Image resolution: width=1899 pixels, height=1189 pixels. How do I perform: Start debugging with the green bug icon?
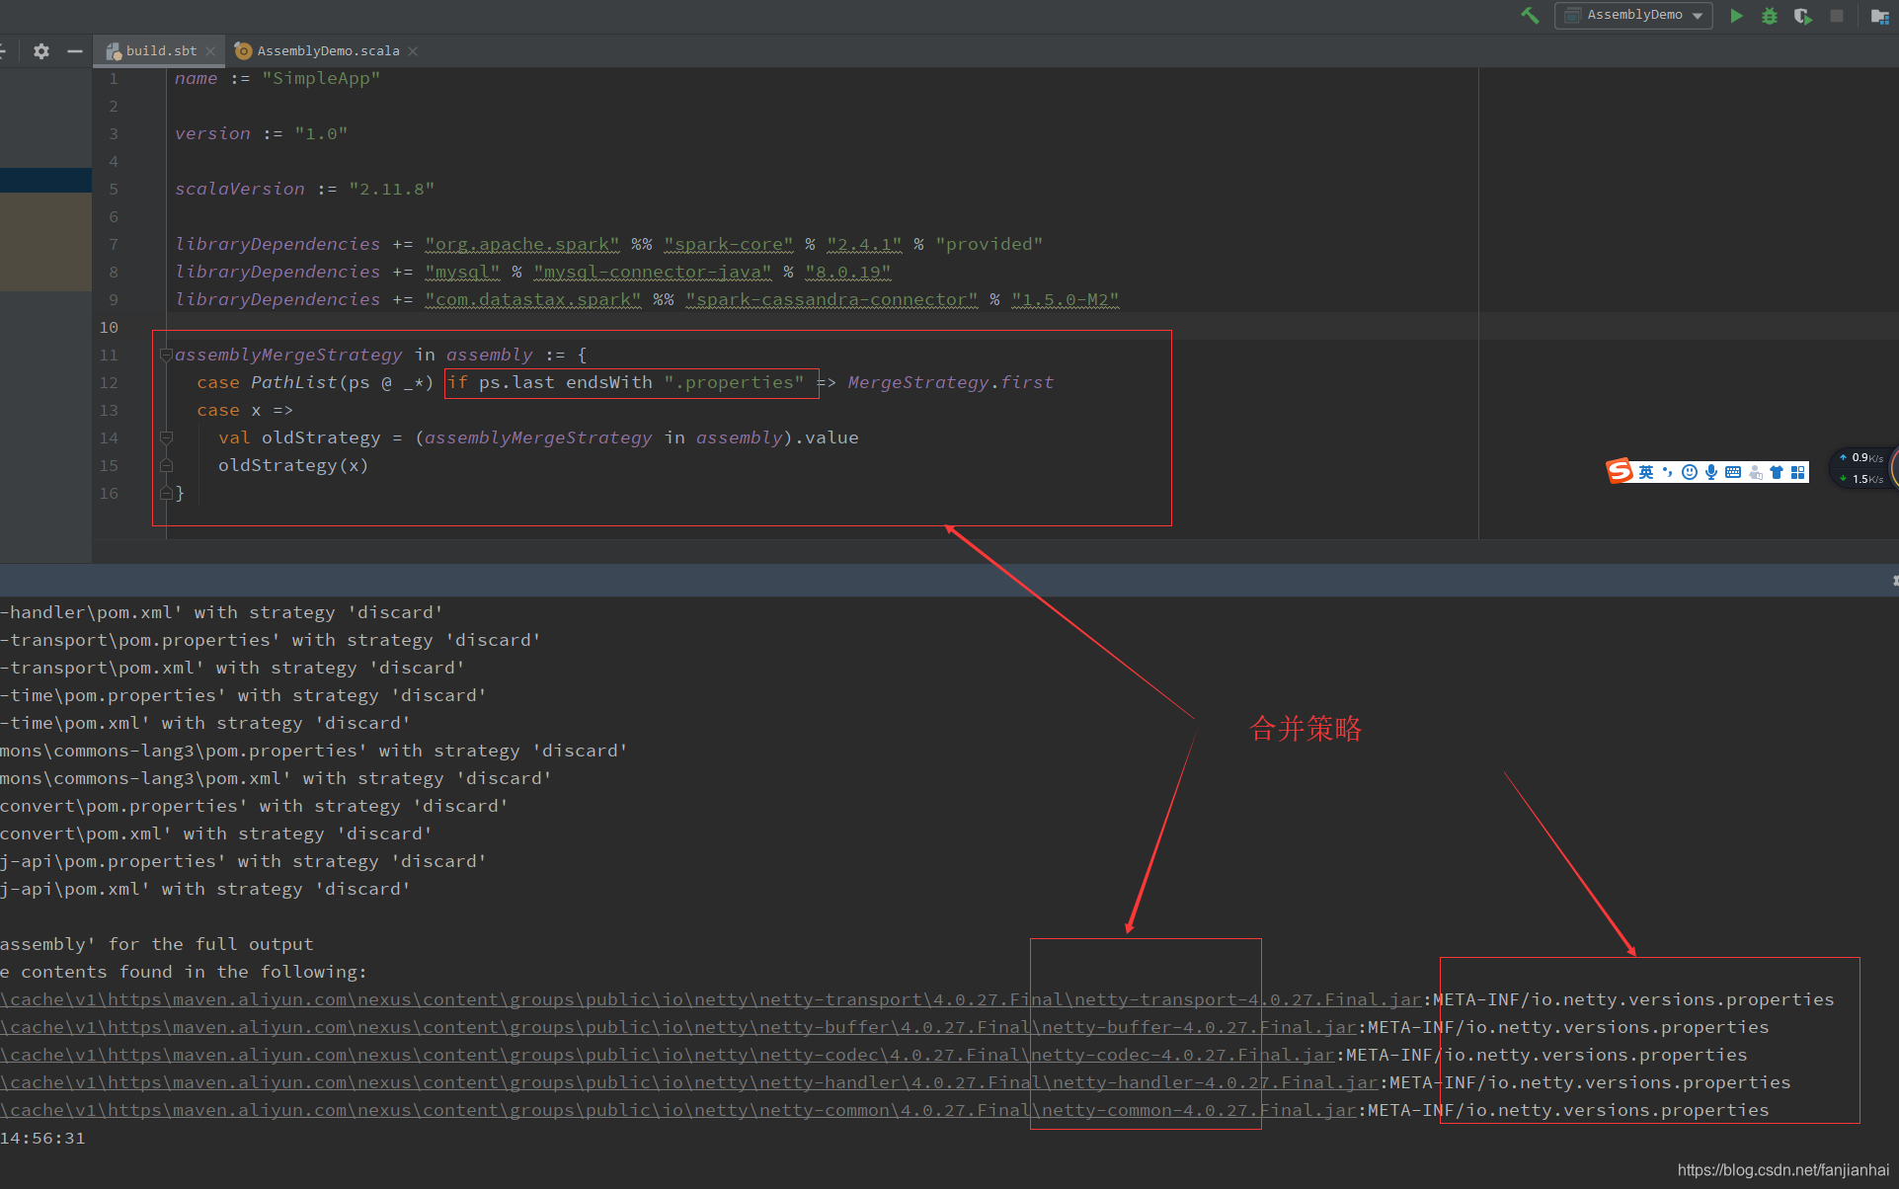(x=1770, y=16)
